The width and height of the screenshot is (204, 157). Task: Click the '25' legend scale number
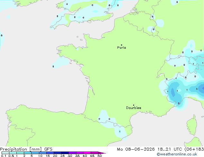tap(62, 156)
